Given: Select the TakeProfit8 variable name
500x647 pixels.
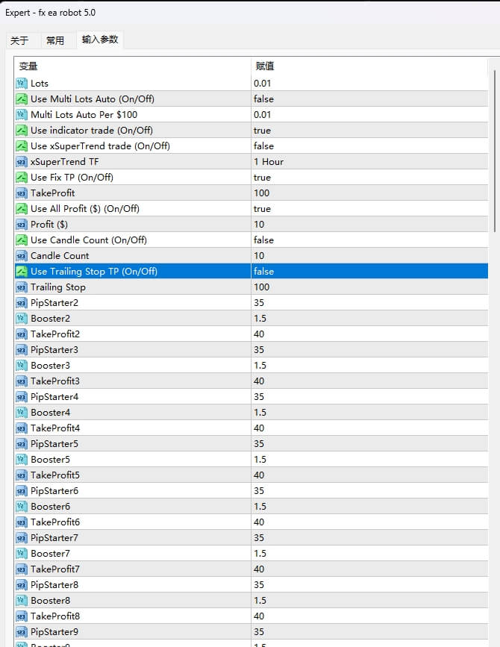Looking at the screenshot, I should 55,616.
